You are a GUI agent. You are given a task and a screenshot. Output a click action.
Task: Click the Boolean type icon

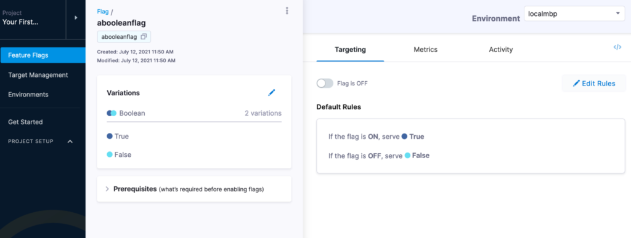point(112,113)
